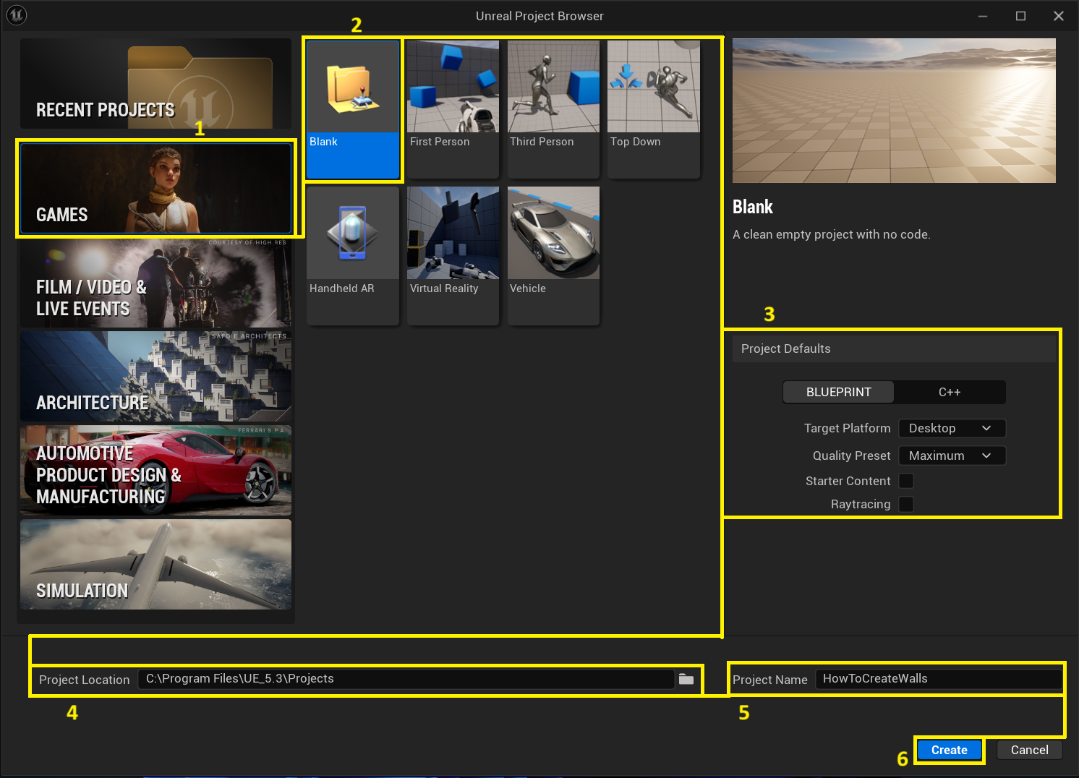Choose the First Person template
This screenshot has width=1079, height=778.
tap(453, 108)
